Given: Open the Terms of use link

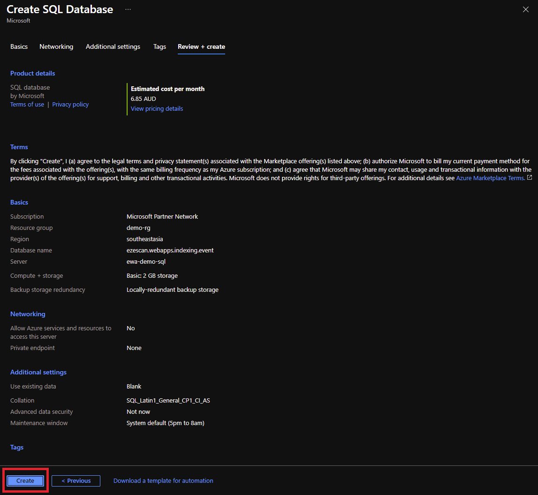Looking at the screenshot, I should click(x=27, y=104).
